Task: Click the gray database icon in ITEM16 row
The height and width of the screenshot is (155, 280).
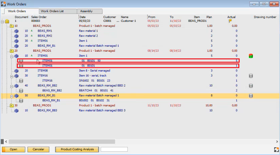Action: pos(250,76)
